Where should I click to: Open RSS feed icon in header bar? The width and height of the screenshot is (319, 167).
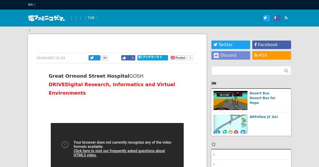click(x=286, y=18)
